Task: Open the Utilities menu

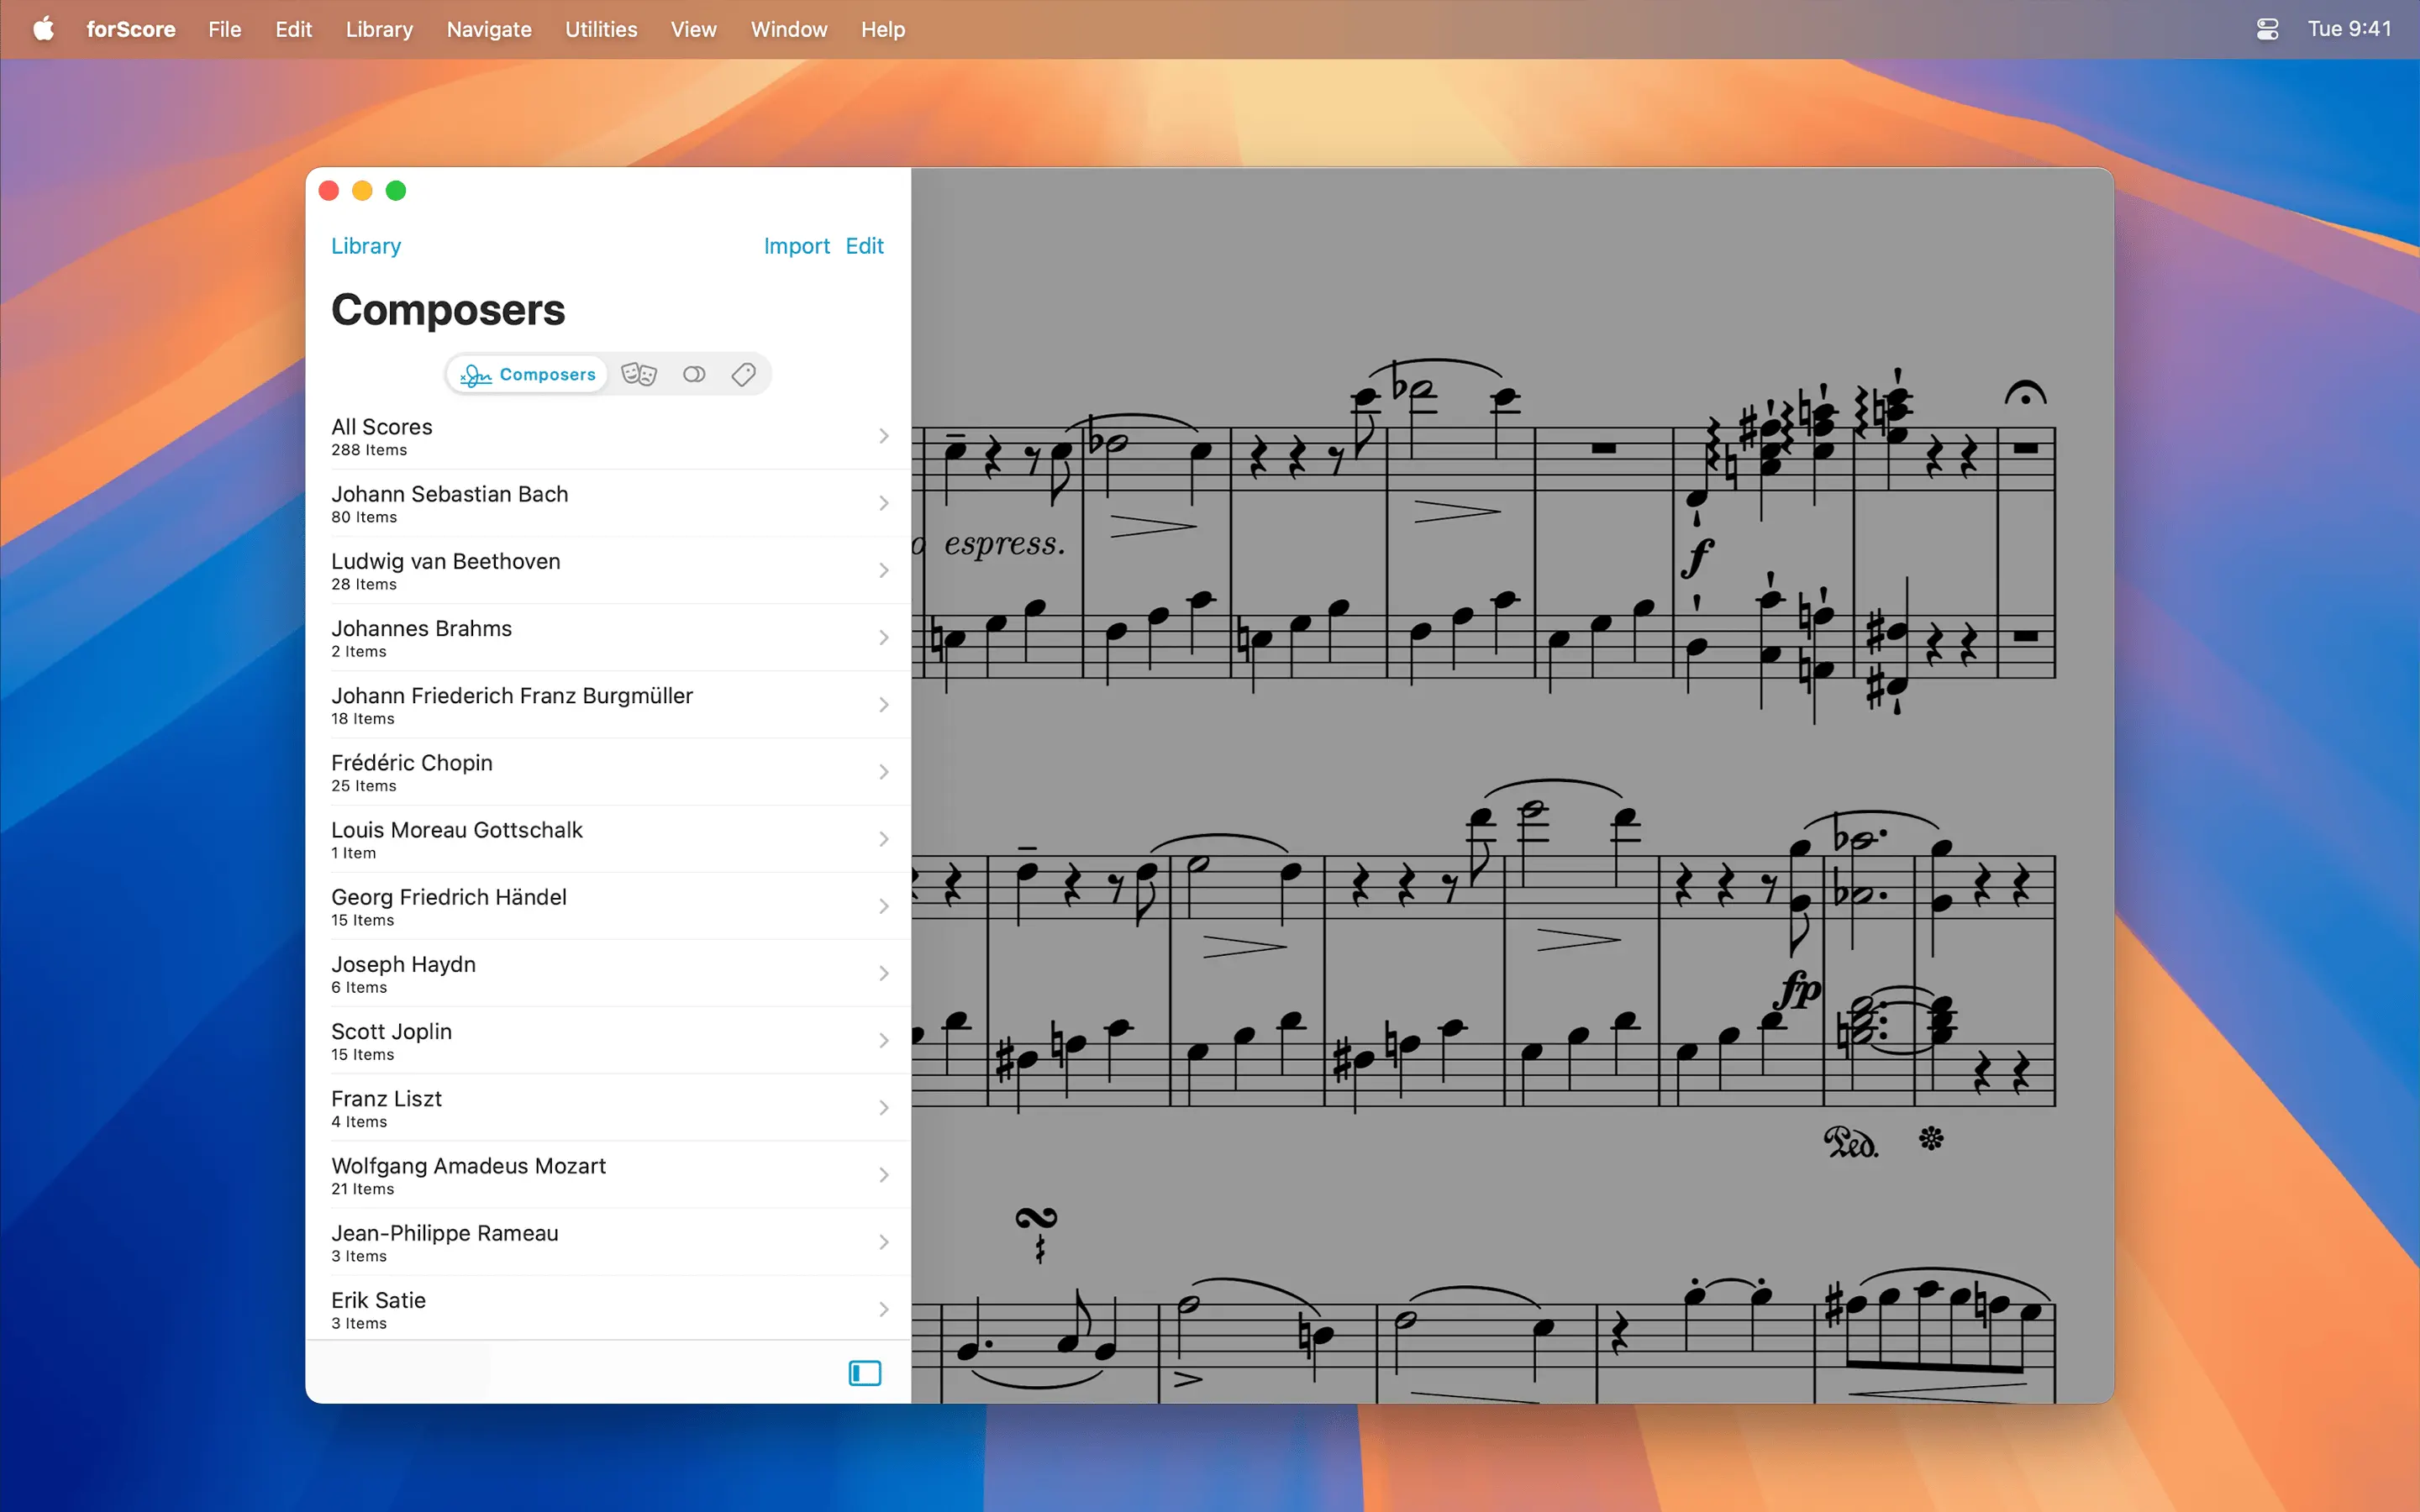Action: (600, 29)
